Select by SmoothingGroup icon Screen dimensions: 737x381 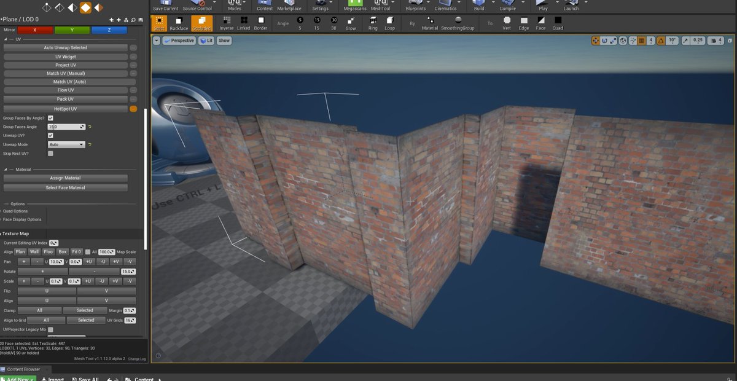point(458,24)
